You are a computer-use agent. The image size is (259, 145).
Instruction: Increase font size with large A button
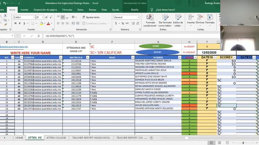tap(47, 17)
